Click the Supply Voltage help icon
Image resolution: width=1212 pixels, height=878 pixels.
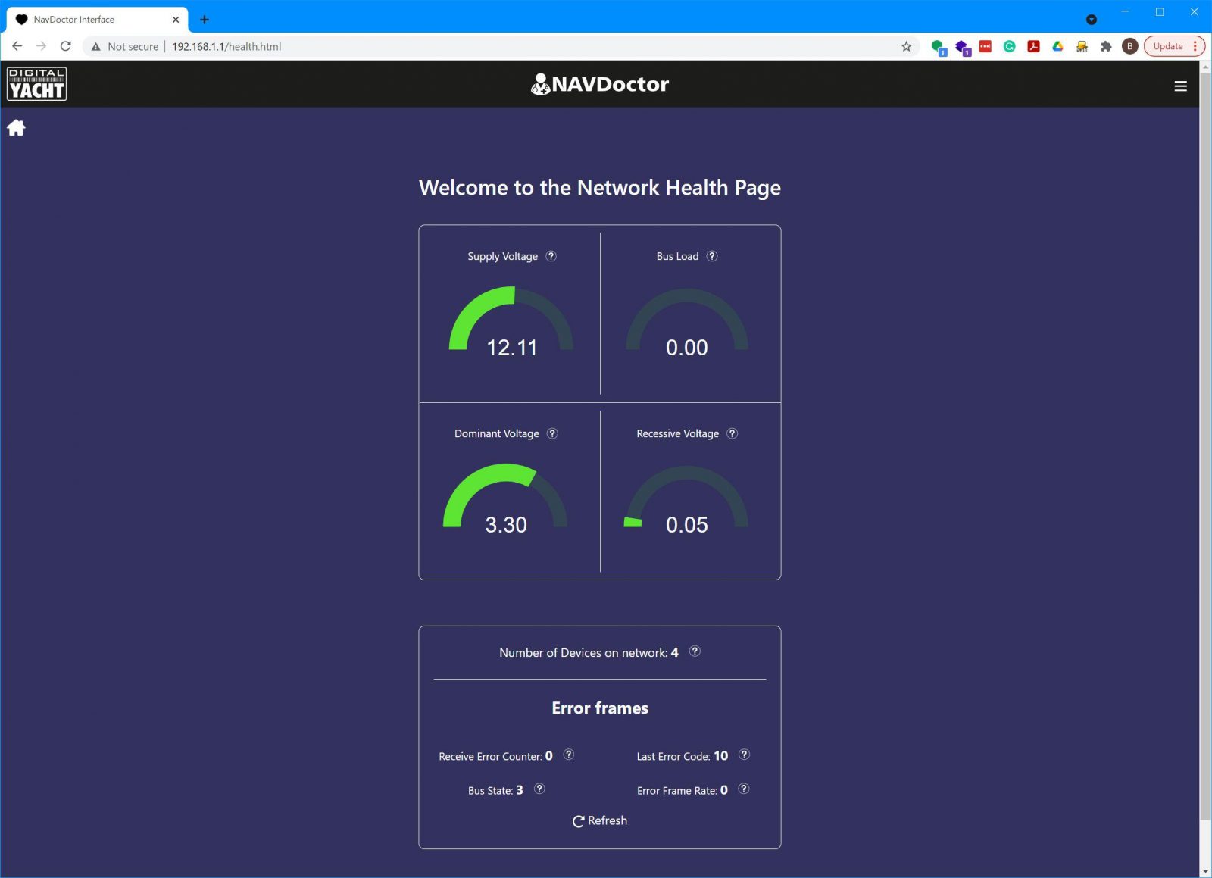(551, 256)
